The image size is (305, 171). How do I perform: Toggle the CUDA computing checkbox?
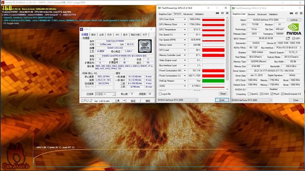(x=261, y=94)
